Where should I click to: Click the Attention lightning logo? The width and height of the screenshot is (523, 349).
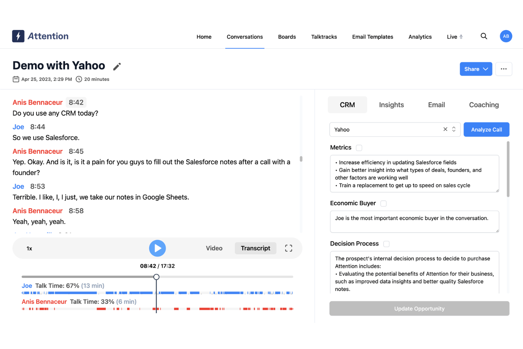(17, 36)
